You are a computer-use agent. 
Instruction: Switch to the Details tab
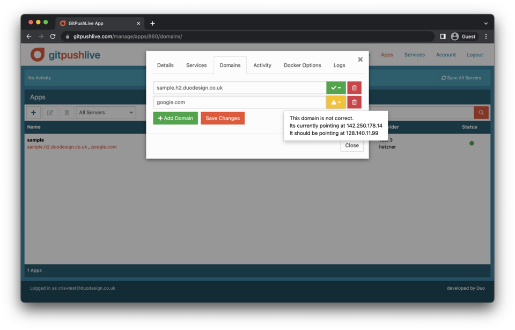(x=165, y=65)
